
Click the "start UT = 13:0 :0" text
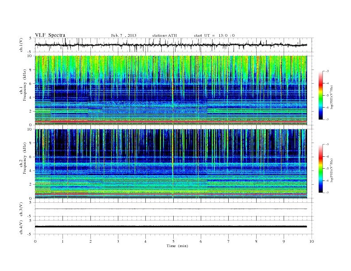[214, 35]
